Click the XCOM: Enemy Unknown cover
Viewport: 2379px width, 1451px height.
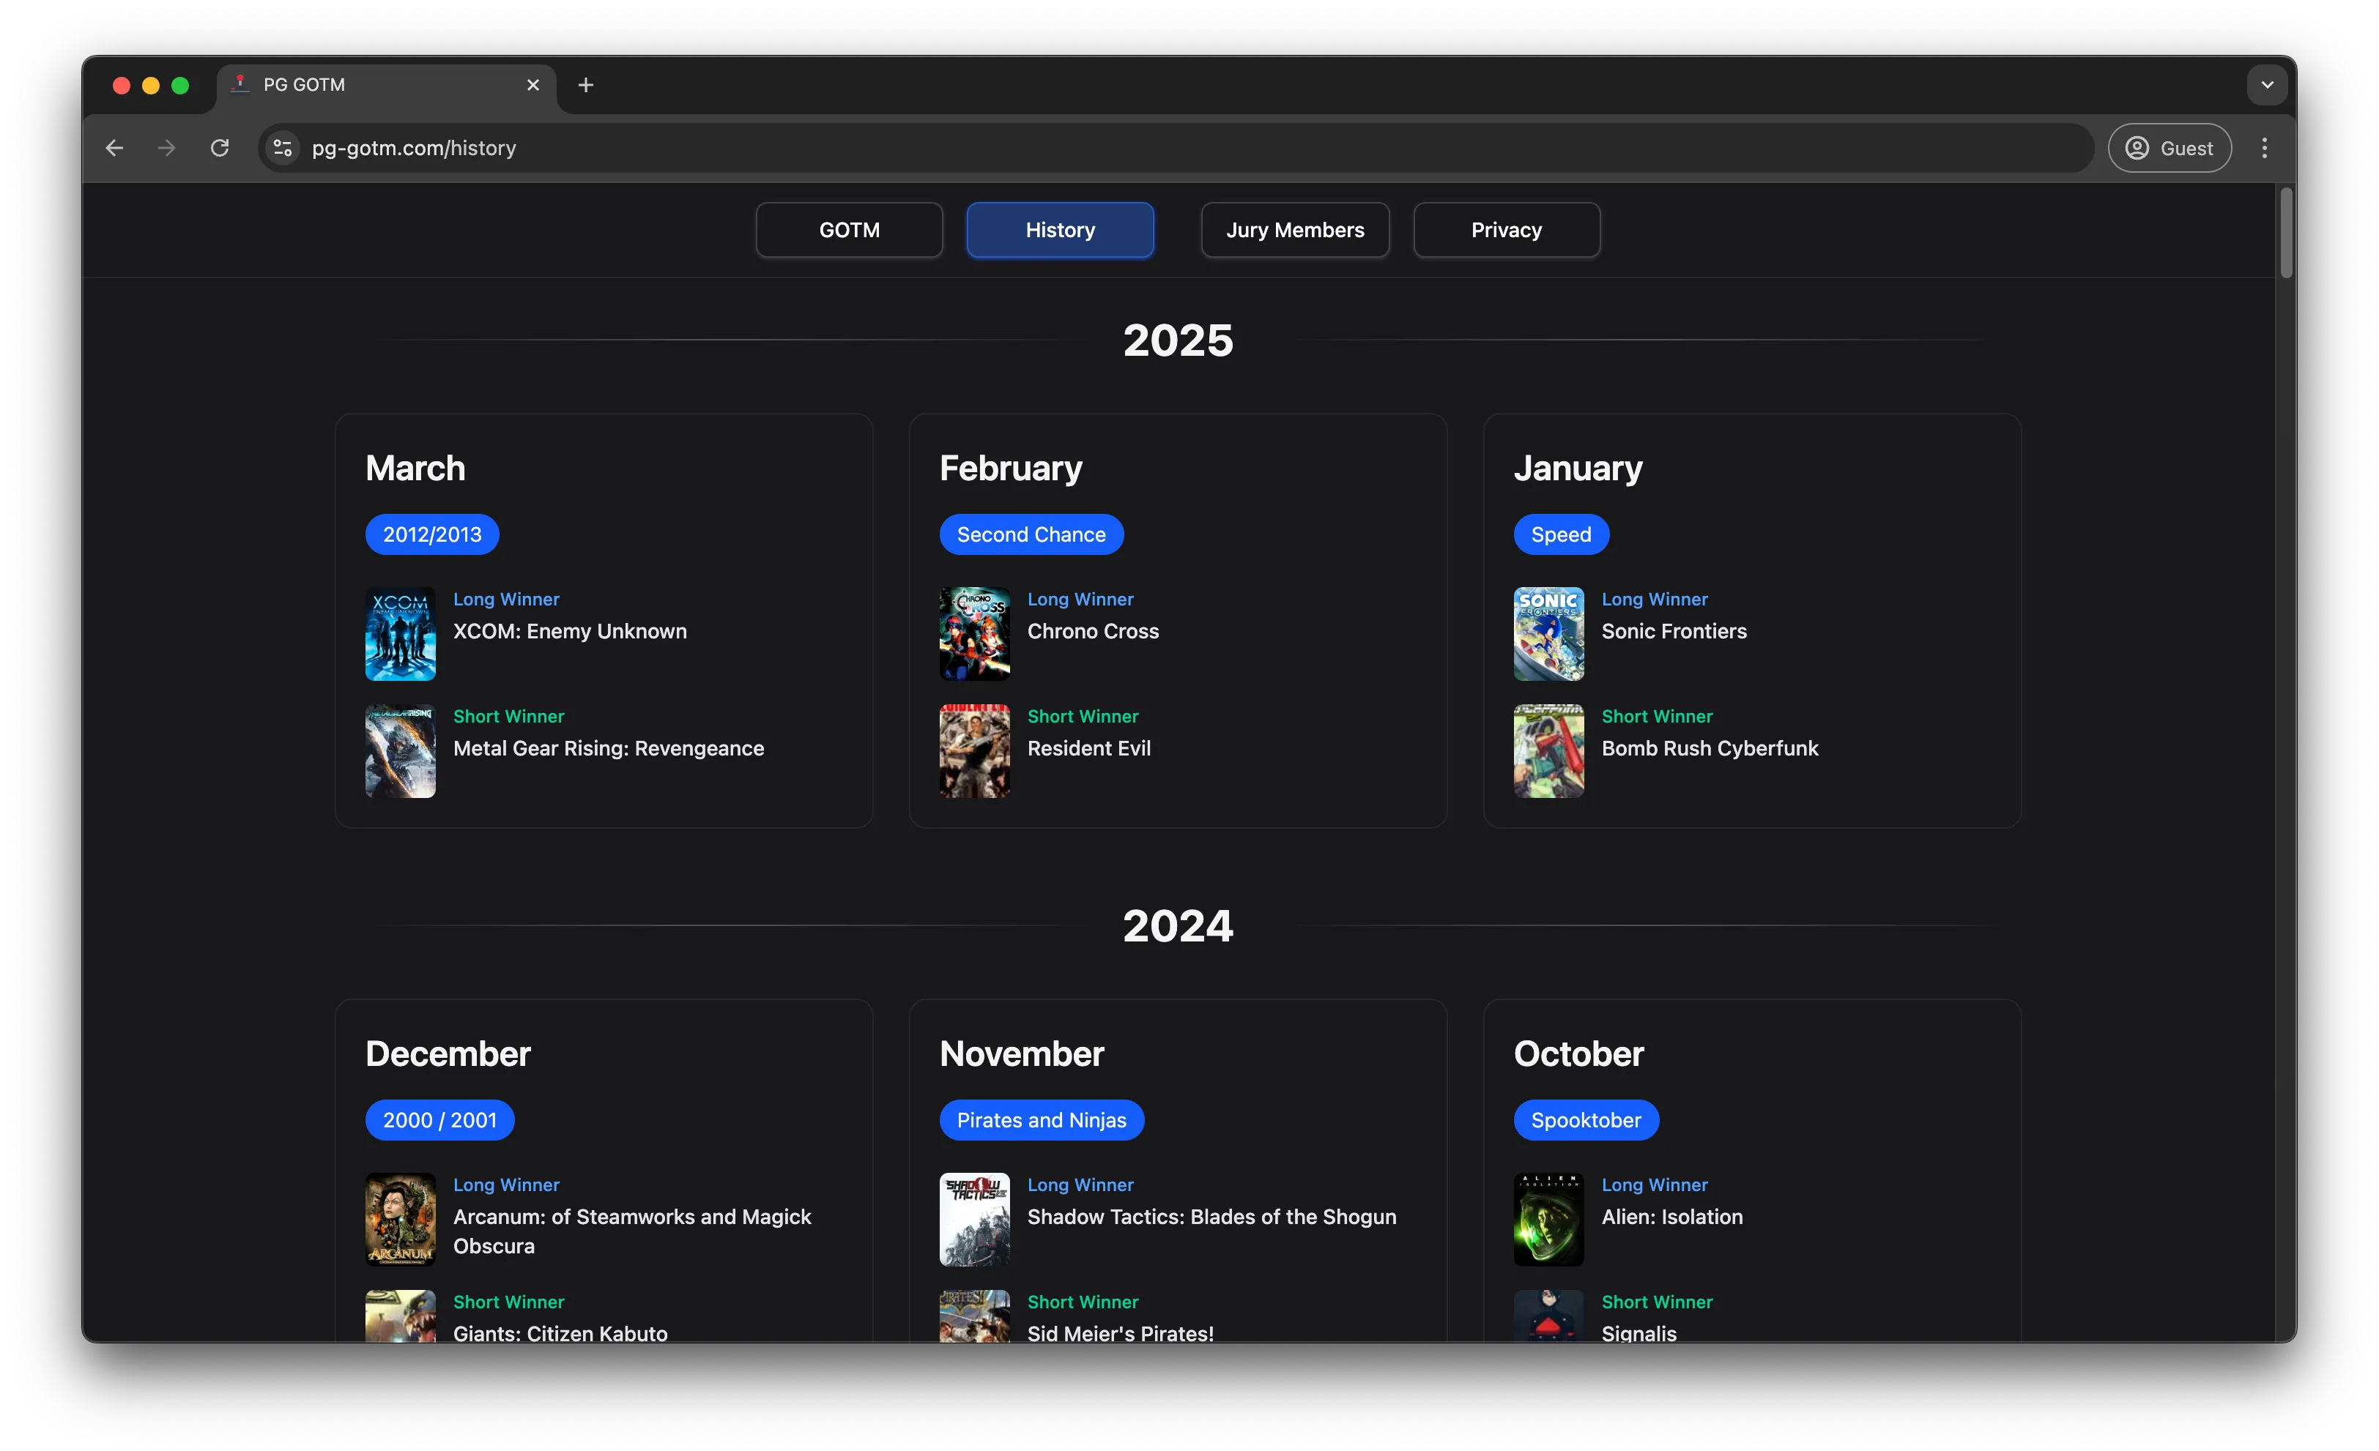point(400,634)
